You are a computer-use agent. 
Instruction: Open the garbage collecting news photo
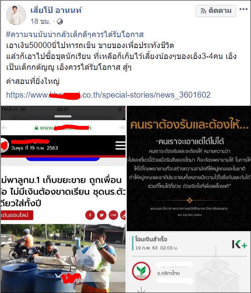63,258
